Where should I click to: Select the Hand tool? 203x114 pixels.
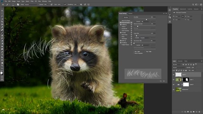pyautogui.click(x=2, y=63)
